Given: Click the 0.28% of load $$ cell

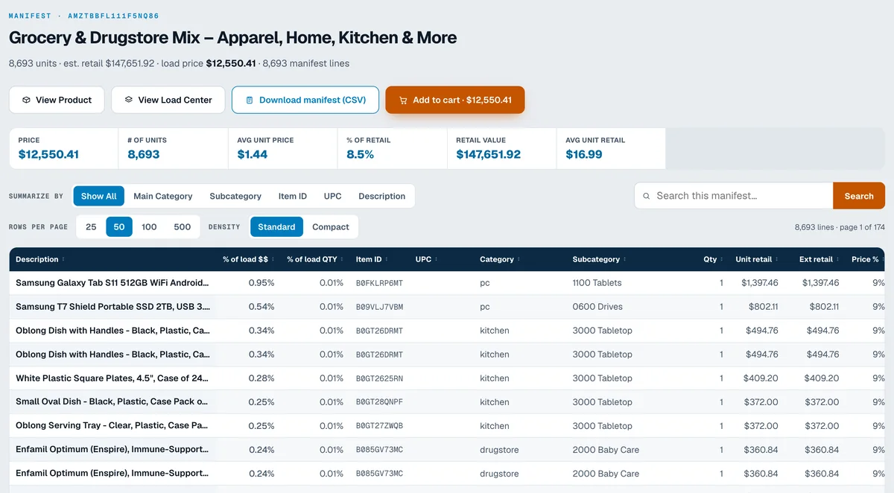Looking at the screenshot, I should click(x=261, y=378).
